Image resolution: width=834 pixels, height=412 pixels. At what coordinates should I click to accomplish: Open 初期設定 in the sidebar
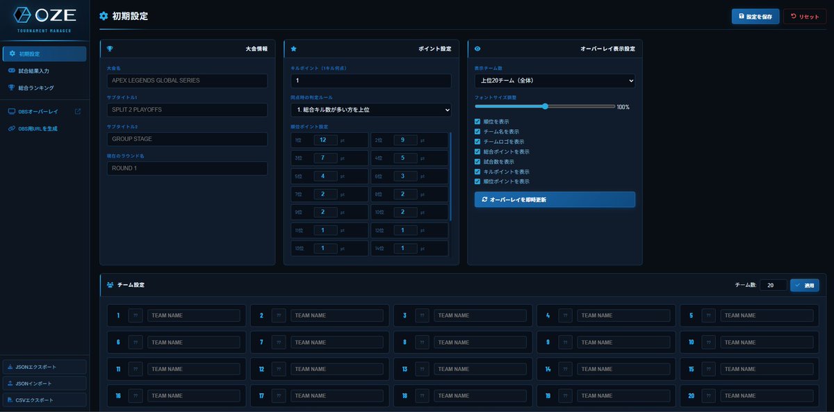point(44,53)
